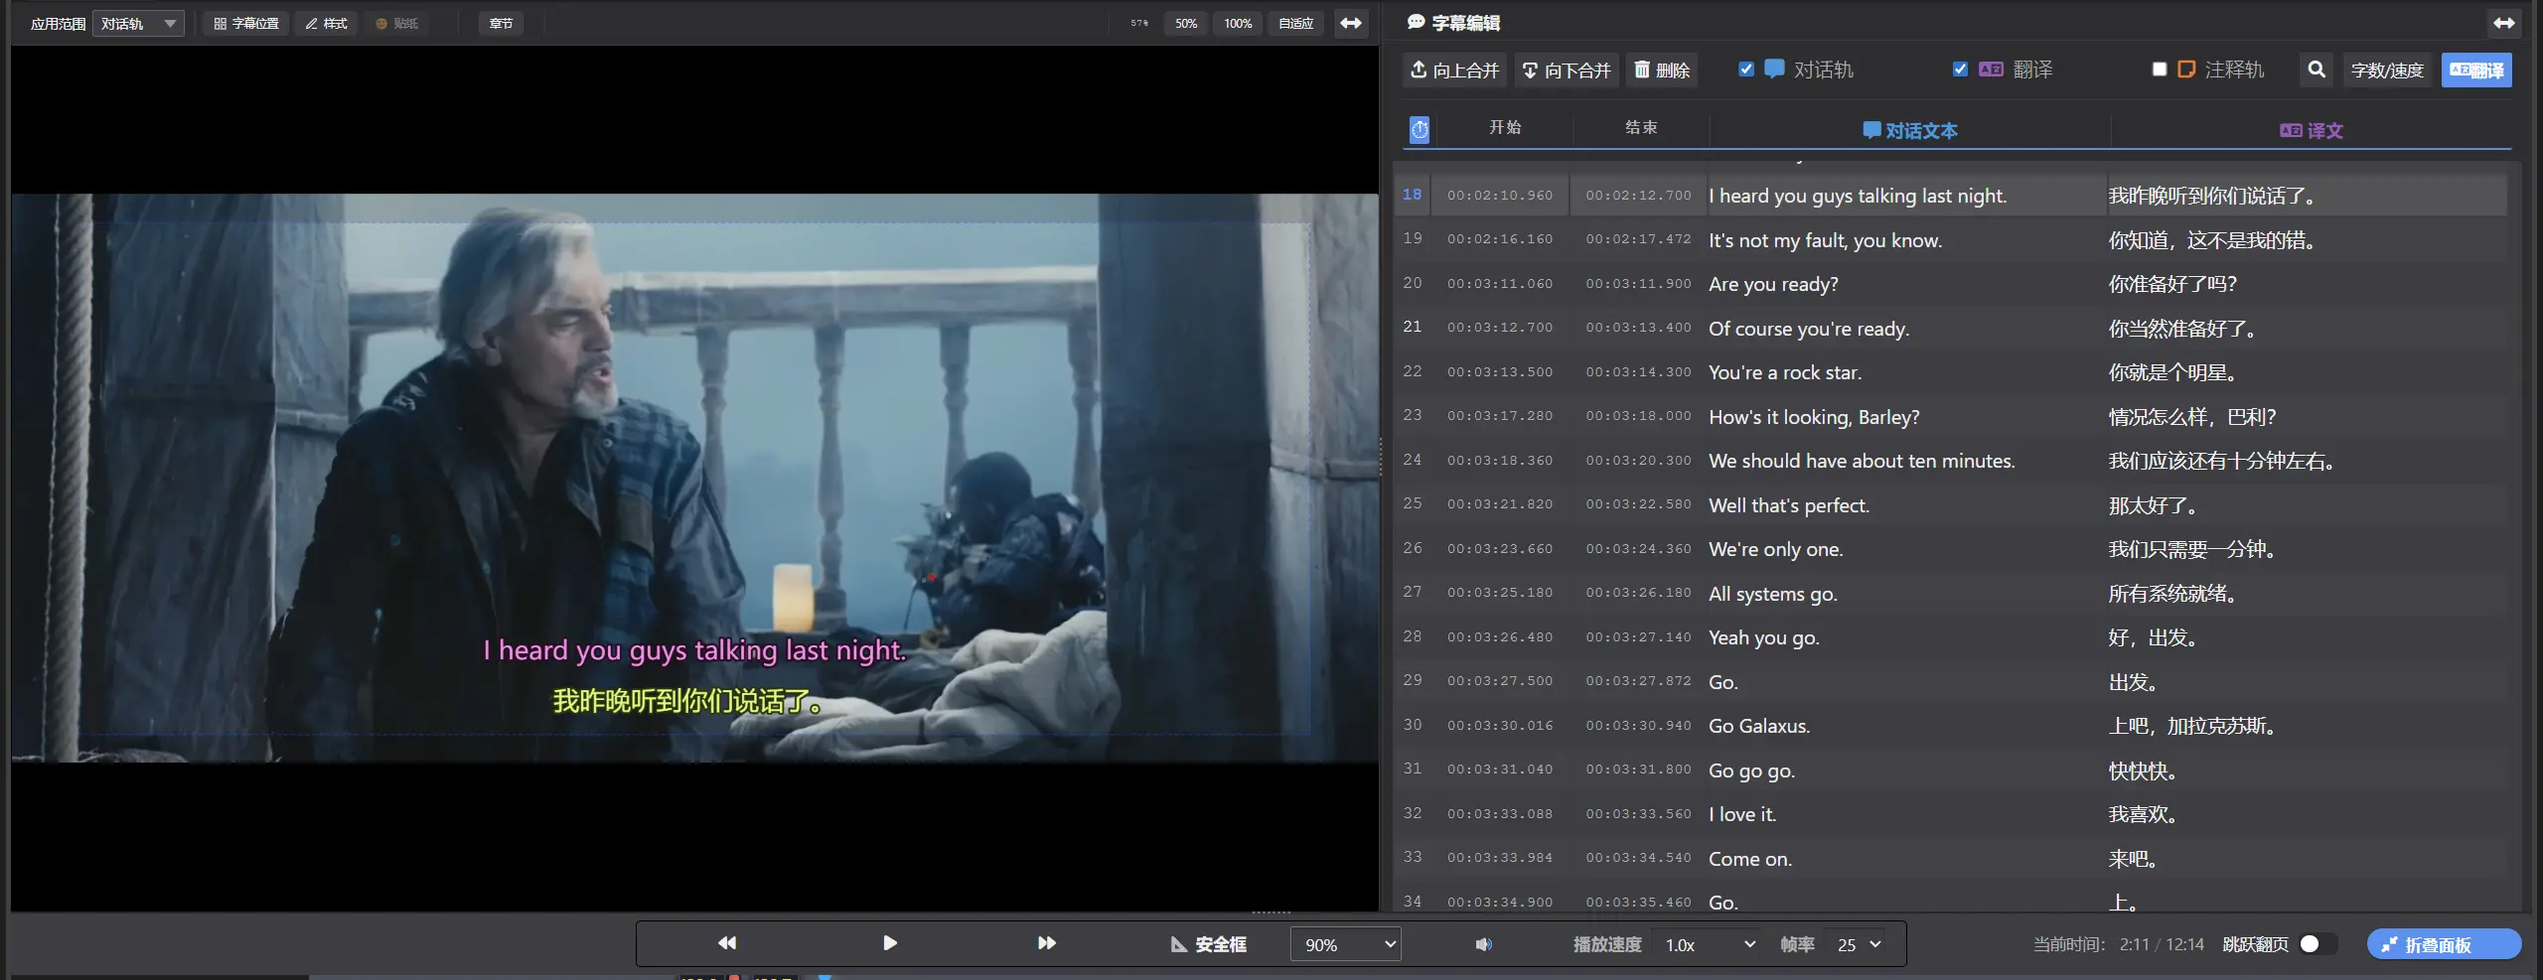
Task: Click the translation '你当然准备好了。'
Action: tap(2182, 329)
